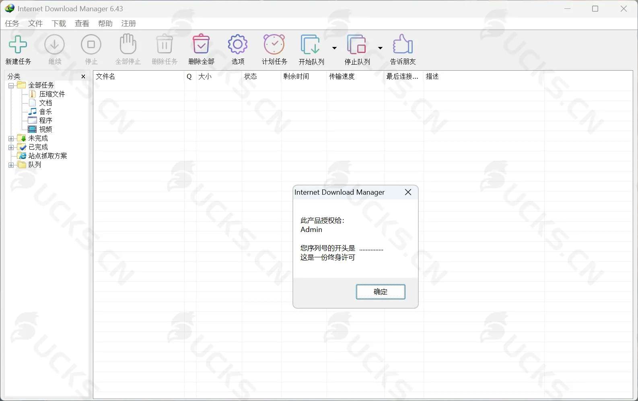Open the 任务 menu
This screenshot has width=638, height=401.
point(12,24)
